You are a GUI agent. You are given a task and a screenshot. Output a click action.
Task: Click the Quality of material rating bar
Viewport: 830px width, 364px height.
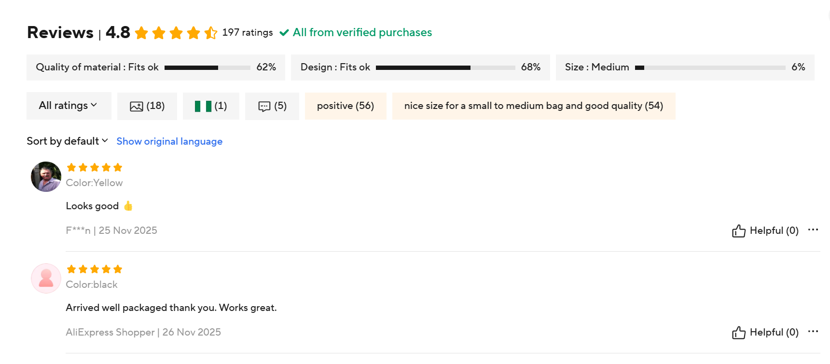207,67
